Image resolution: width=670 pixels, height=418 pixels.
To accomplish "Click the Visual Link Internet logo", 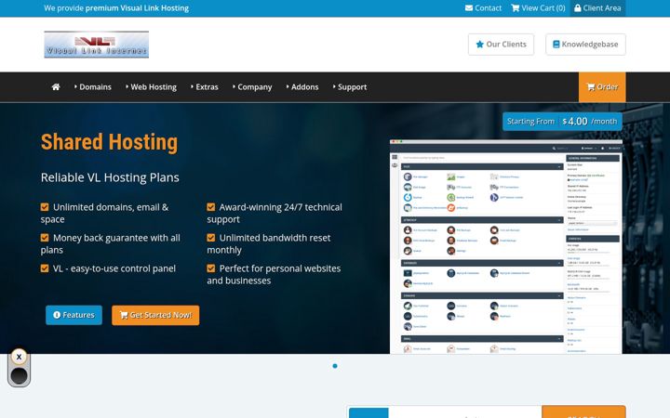I will (97, 45).
